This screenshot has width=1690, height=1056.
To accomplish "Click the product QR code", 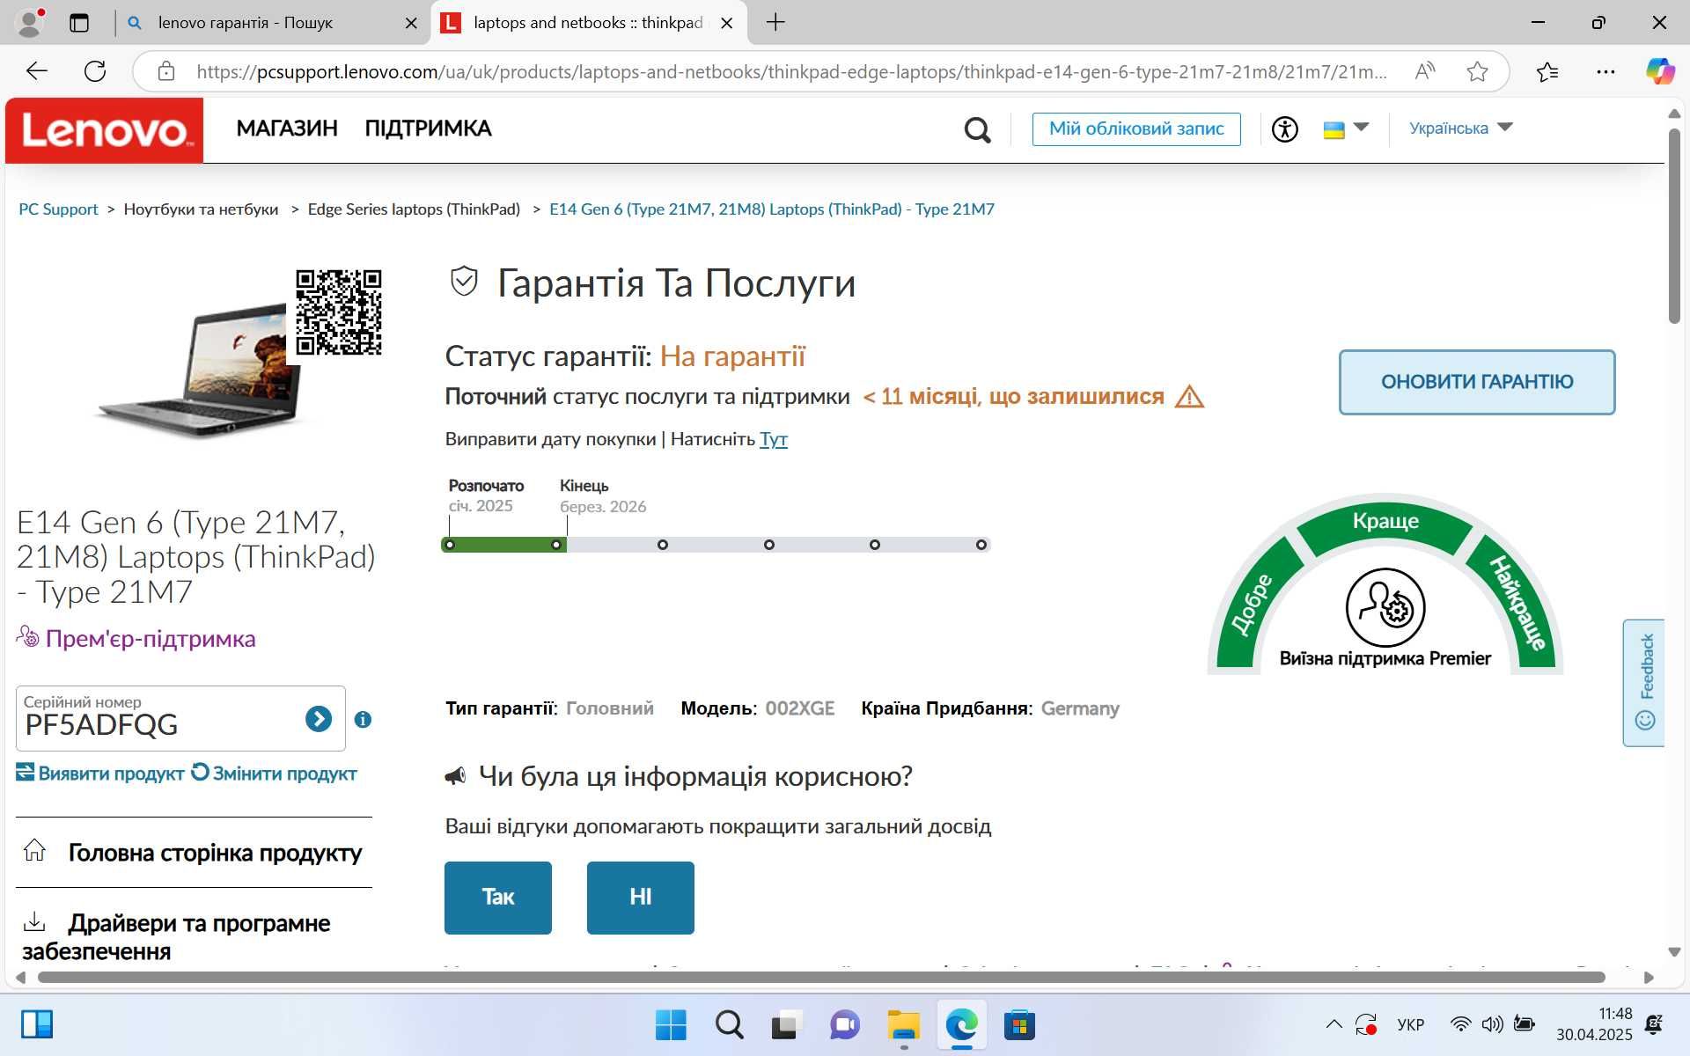I will tap(339, 312).
